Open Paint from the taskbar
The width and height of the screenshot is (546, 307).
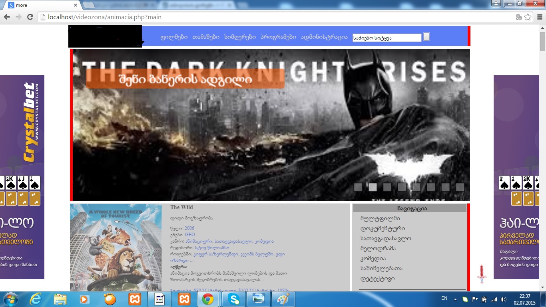283,299
